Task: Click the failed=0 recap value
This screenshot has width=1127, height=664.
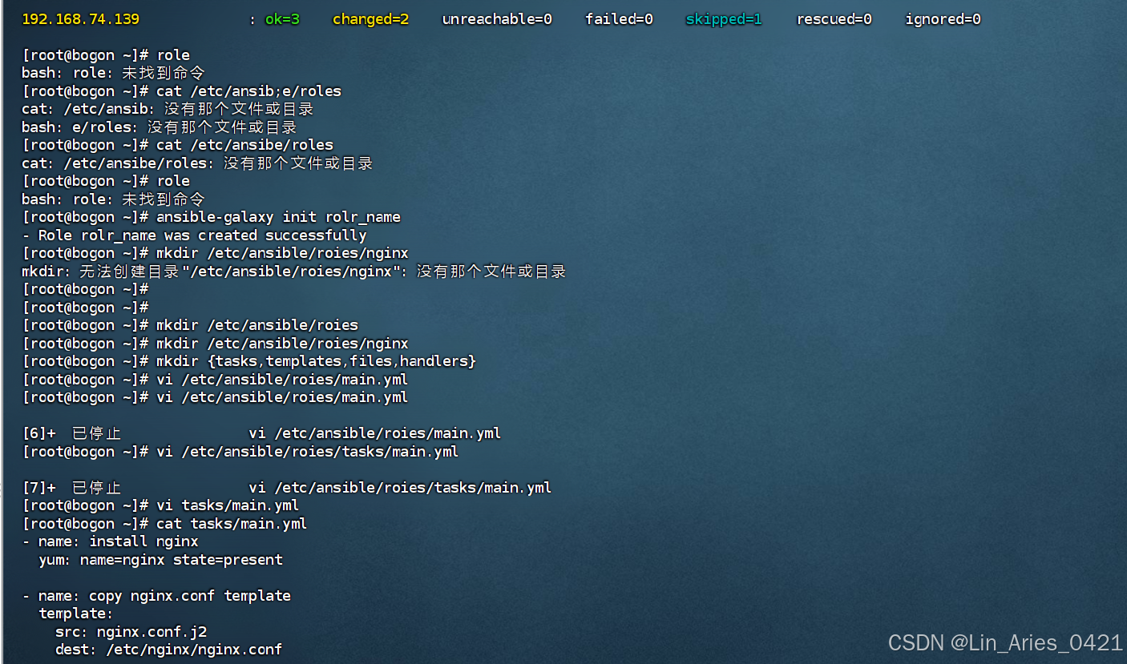Action: (x=619, y=19)
